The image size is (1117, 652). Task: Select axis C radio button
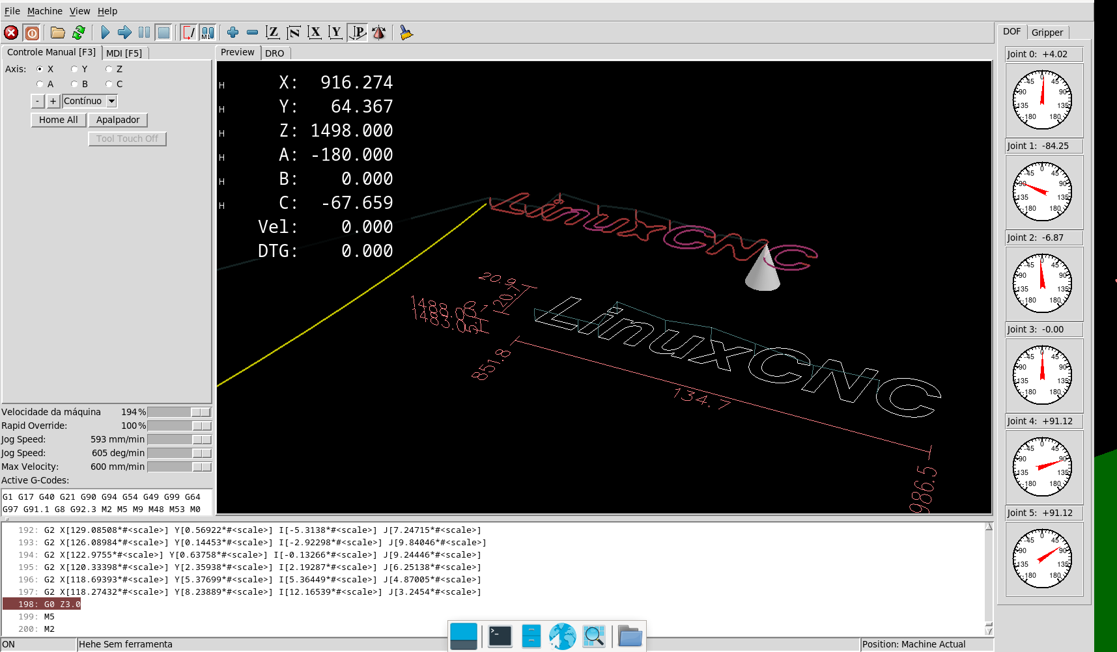pyautogui.click(x=109, y=84)
